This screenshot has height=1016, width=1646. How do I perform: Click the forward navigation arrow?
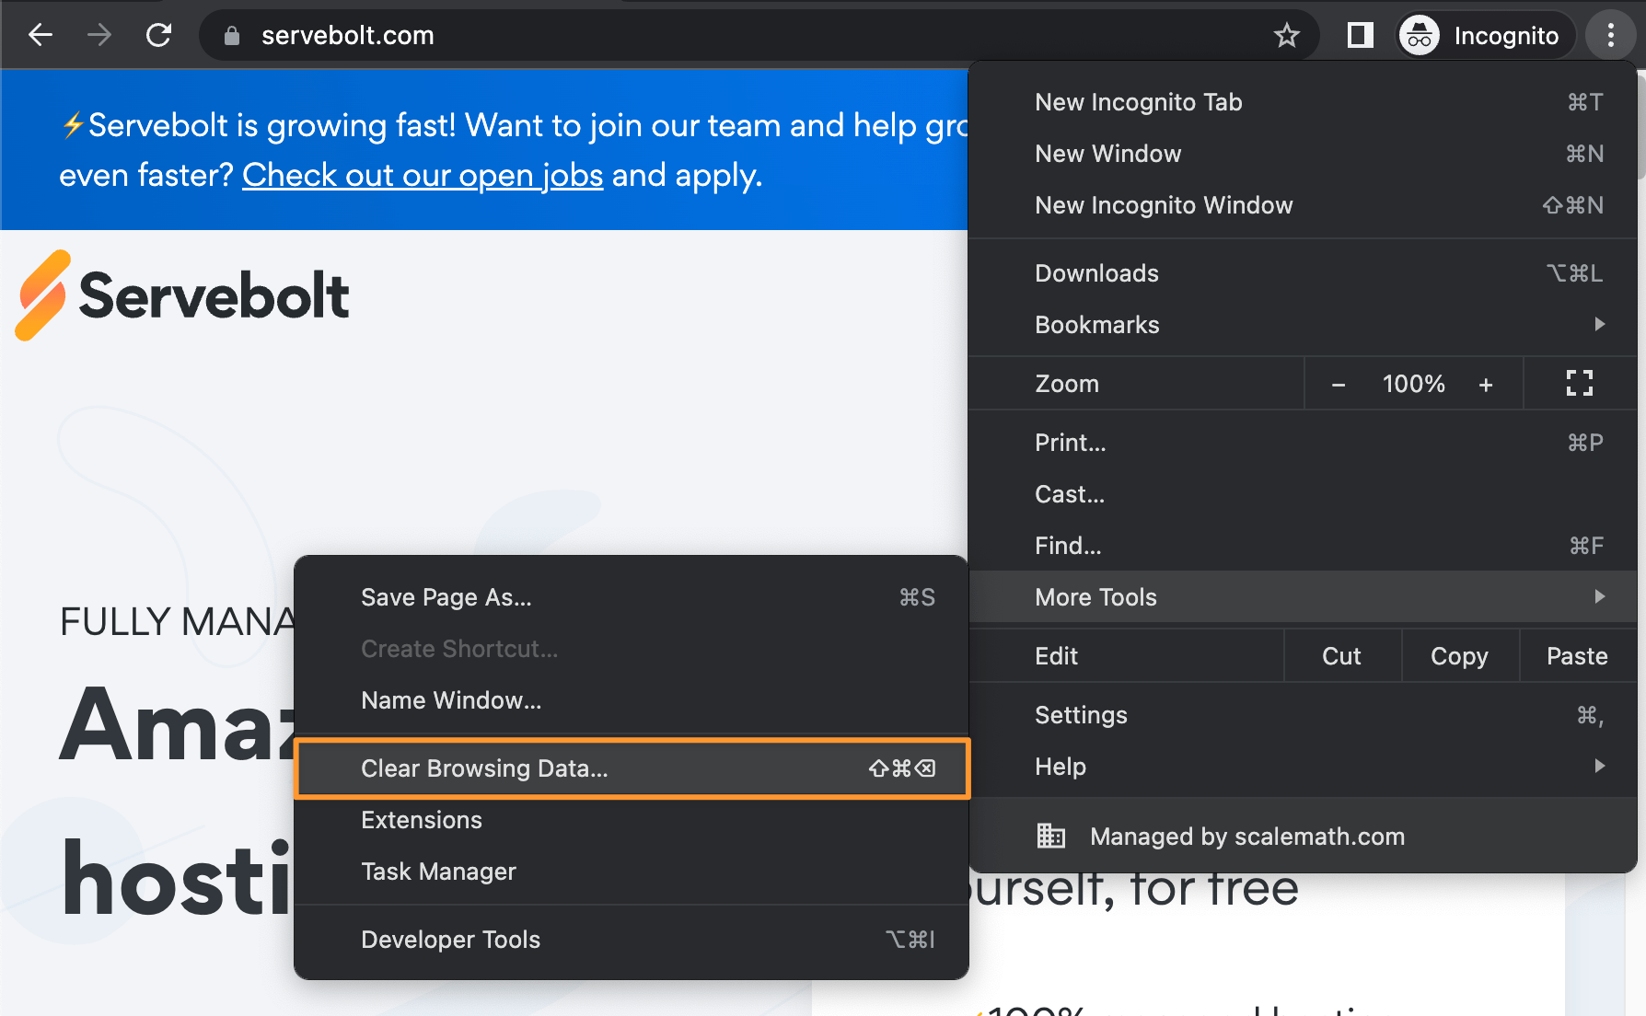99,35
